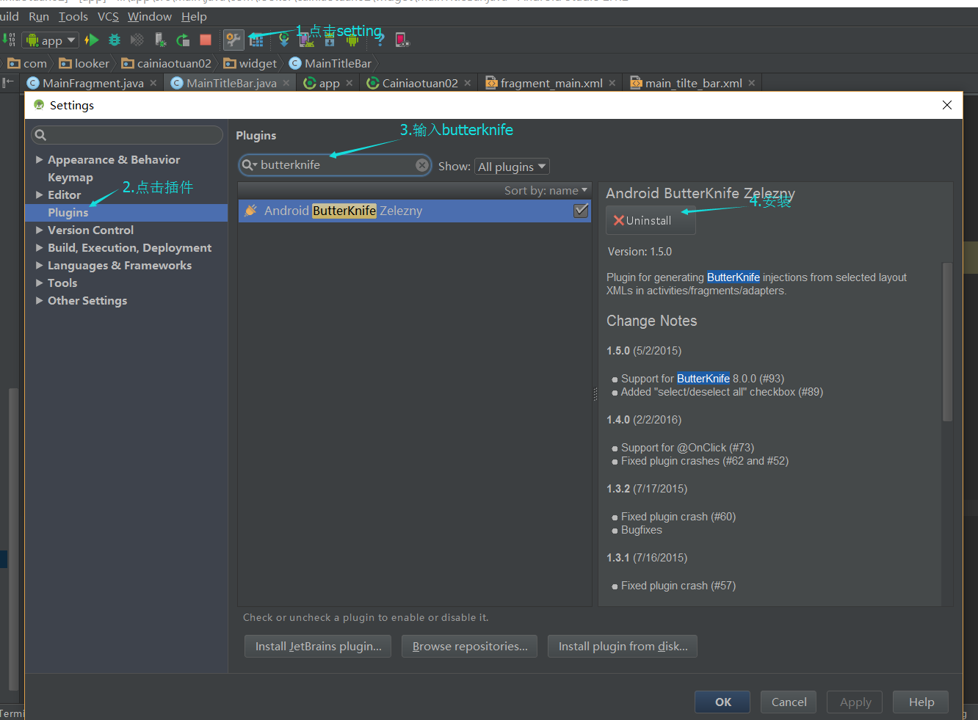Image resolution: width=978 pixels, height=720 pixels.
Task: Click the com folder breadcrumb
Action: tap(27, 63)
